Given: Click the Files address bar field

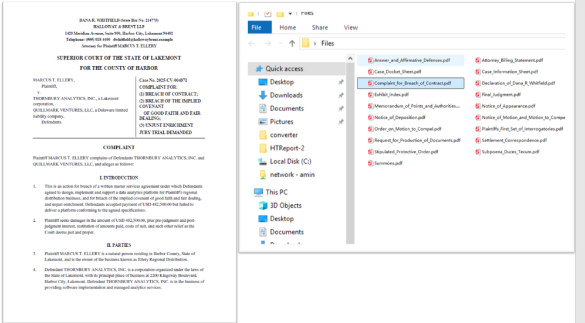Looking at the screenshot, I should [x=433, y=43].
